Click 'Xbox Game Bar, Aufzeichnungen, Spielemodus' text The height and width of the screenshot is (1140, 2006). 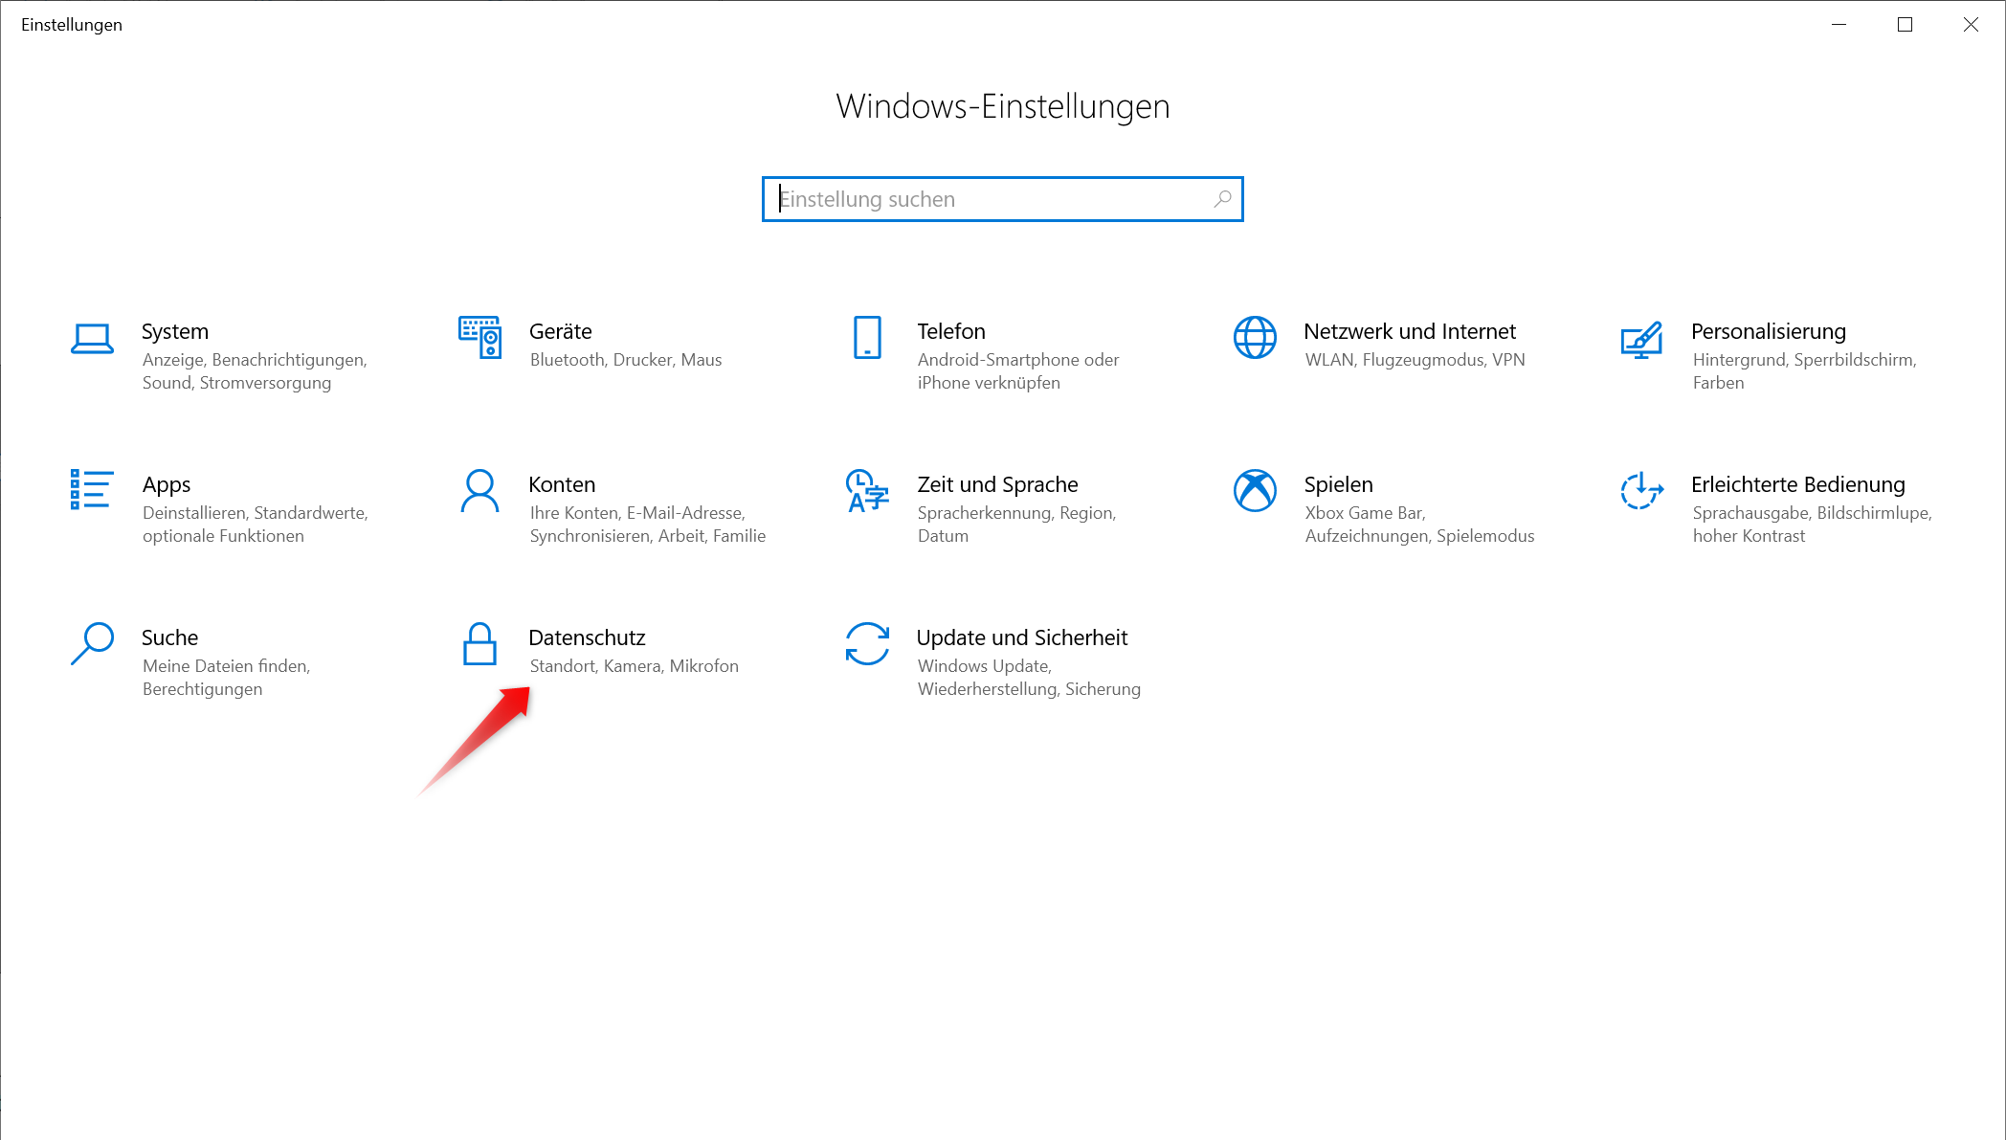(1419, 525)
